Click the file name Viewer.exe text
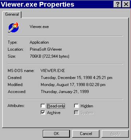 pos(39,27)
